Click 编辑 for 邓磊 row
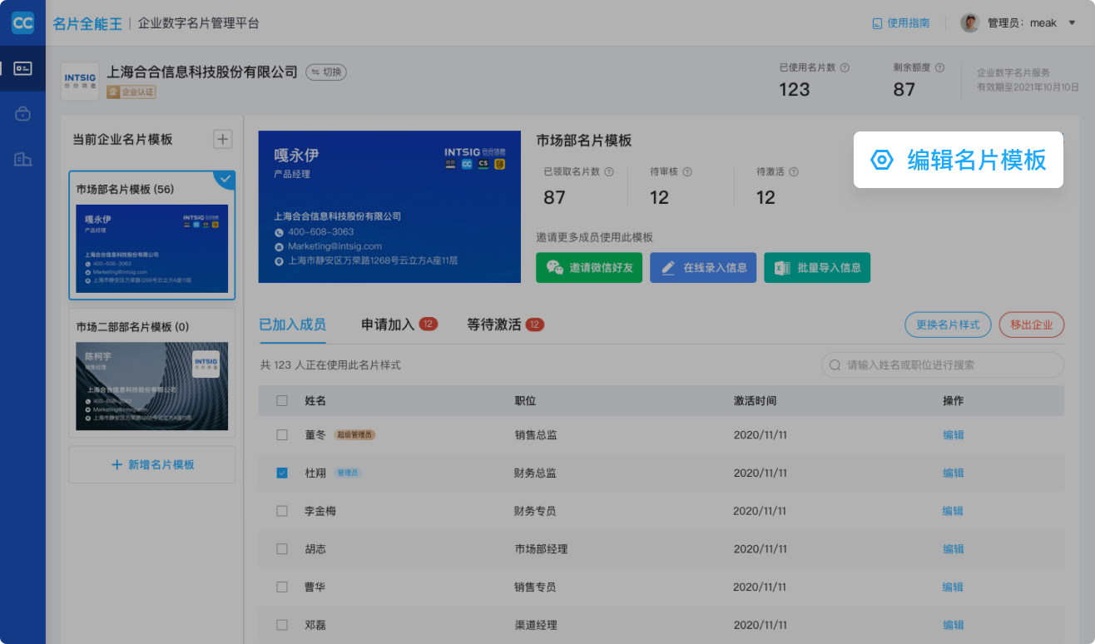Image resolution: width=1095 pixels, height=644 pixels. 954,625
